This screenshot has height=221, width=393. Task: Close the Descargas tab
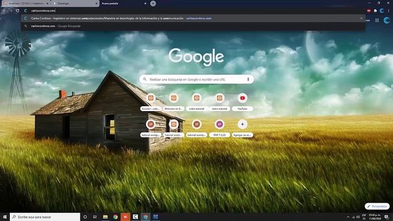(96, 4)
